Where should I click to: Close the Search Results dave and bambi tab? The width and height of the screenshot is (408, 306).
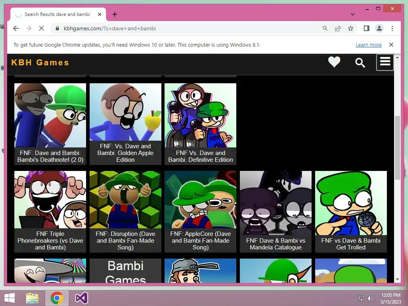[x=99, y=14]
